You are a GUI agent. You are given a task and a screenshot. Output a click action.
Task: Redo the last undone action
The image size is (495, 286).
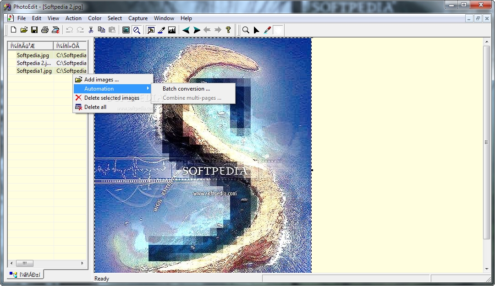(80, 30)
